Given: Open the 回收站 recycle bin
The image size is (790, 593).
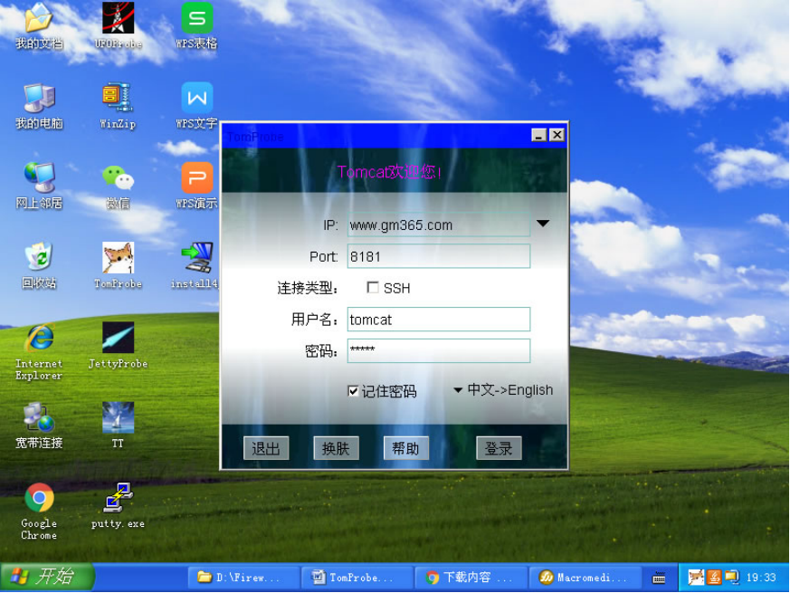Looking at the screenshot, I should click(39, 266).
